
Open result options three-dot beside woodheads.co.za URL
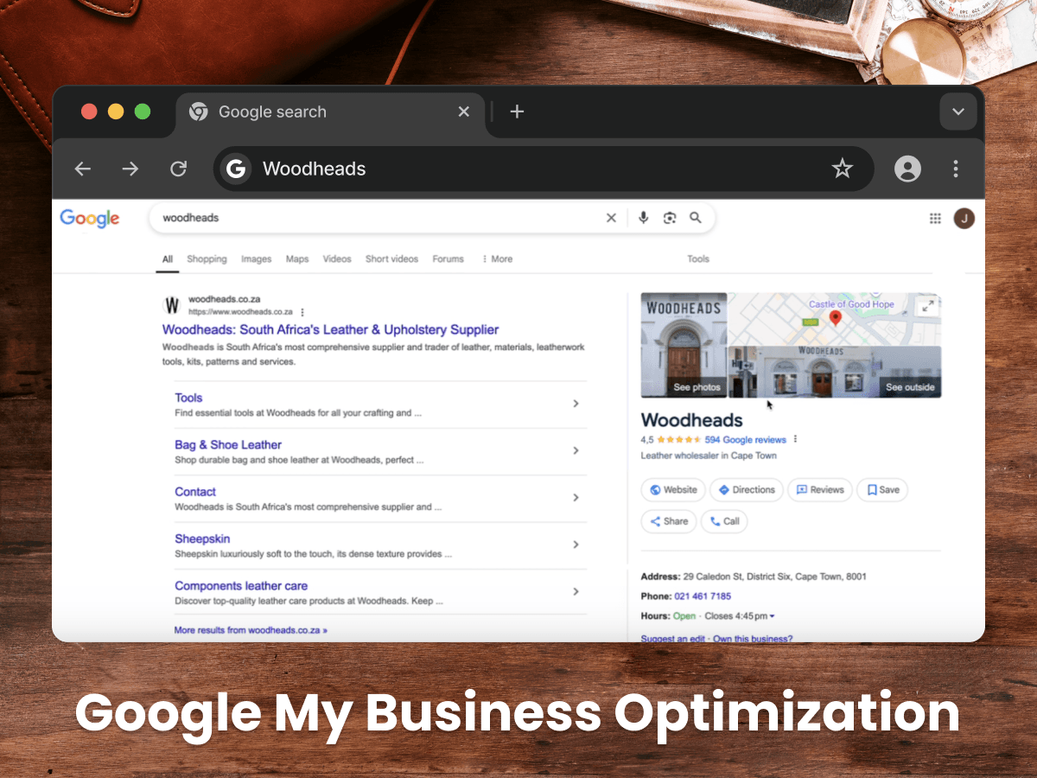tap(302, 312)
